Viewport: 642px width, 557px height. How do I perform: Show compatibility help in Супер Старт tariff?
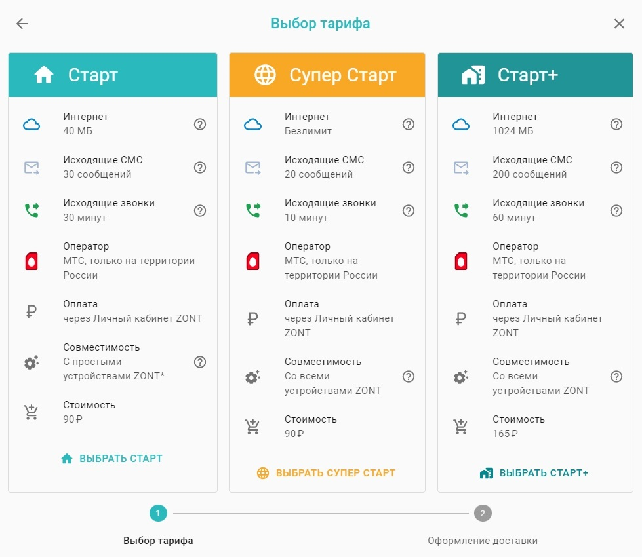click(409, 376)
